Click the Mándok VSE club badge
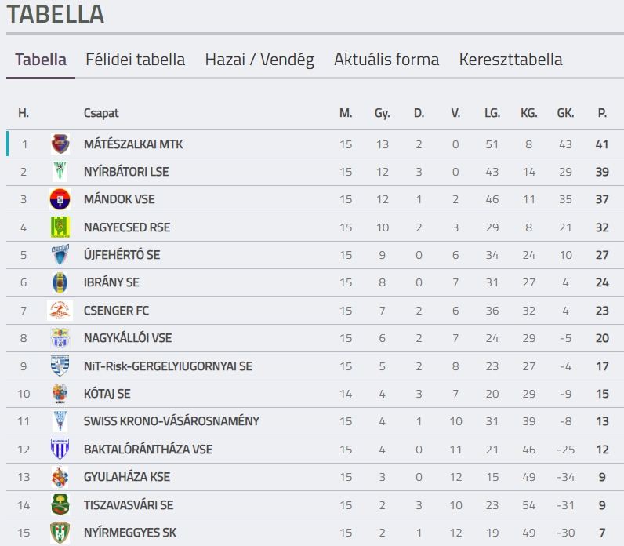 click(60, 199)
